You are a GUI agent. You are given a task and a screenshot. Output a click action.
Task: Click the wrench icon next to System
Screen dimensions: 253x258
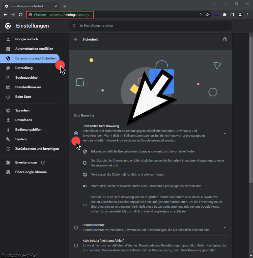(8, 139)
